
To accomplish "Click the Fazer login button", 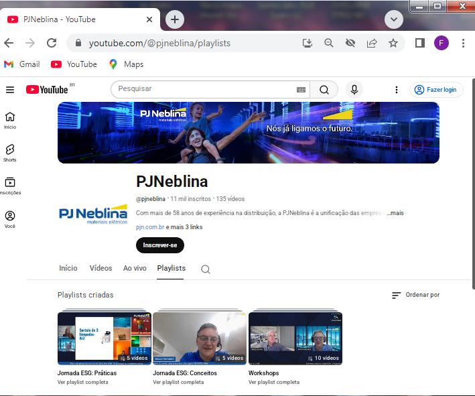I will tap(436, 90).
